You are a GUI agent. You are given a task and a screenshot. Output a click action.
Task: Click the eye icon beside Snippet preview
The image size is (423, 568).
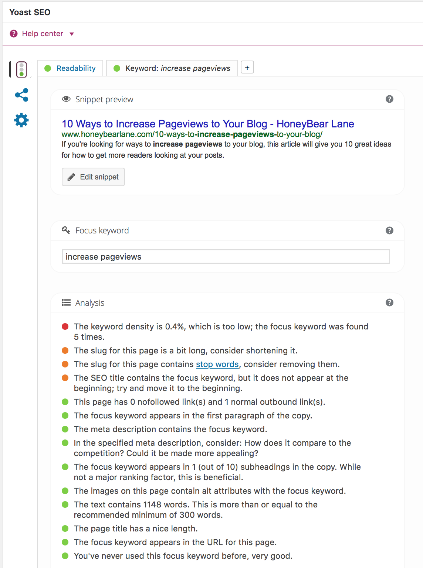click(66, 99)
